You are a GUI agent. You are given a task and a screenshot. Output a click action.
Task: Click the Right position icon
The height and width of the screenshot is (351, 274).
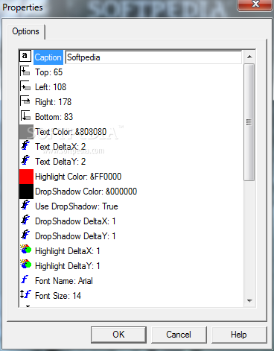click(x=25, y=101)
